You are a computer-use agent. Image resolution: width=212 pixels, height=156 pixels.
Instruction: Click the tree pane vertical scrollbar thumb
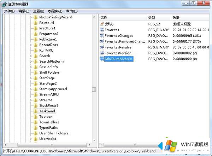coord(94,89)
